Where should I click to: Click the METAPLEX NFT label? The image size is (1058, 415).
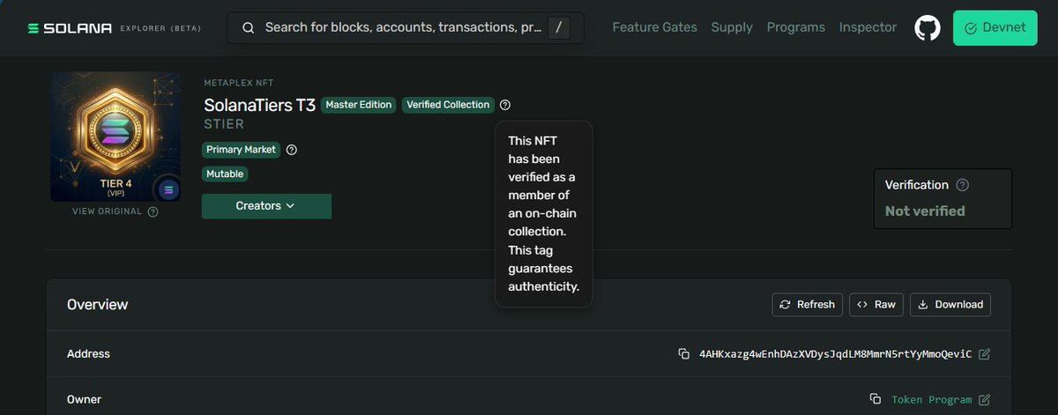pos(239,83)
